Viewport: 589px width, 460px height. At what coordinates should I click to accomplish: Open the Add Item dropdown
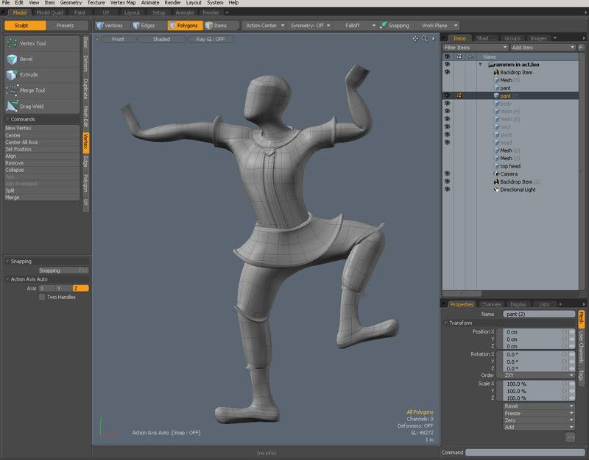543,48
